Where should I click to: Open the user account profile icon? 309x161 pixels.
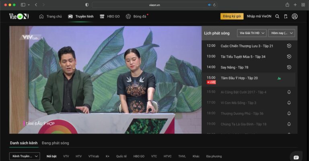295,16
